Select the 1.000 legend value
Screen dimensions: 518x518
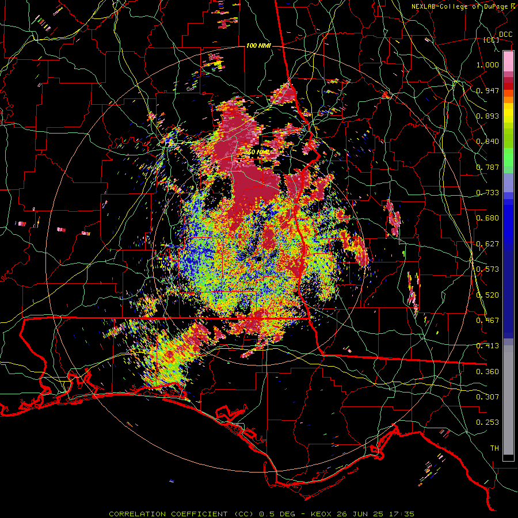point(487,64)
